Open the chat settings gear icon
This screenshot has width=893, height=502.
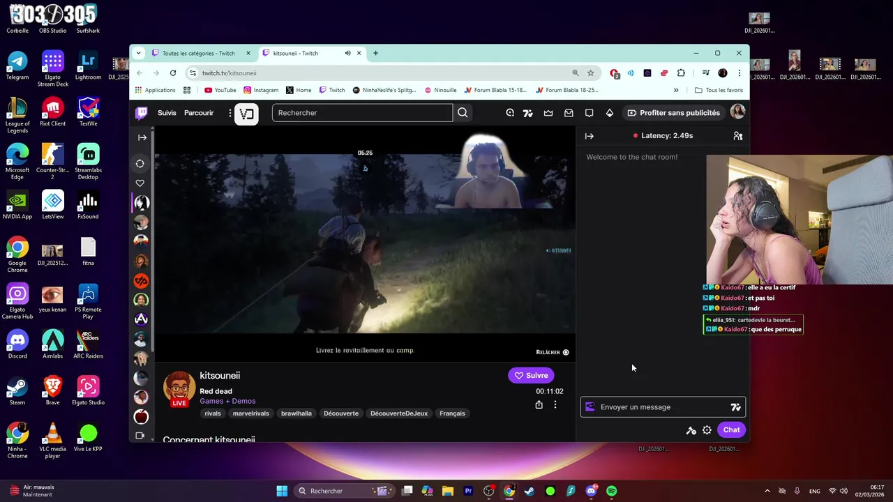click(707, 430)
